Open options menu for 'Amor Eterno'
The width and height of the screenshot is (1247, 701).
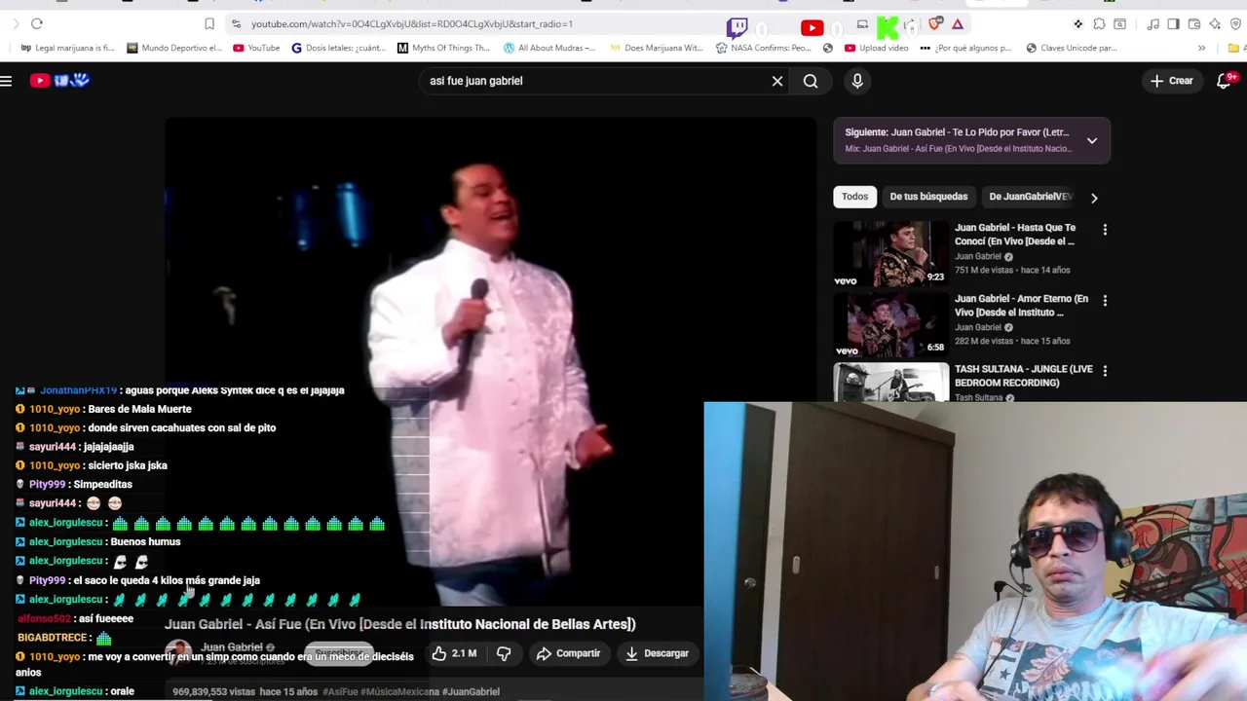coord(1105,301)
